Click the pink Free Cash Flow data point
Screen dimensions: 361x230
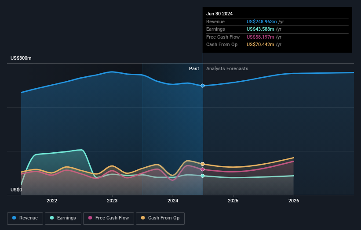[203, 169]
